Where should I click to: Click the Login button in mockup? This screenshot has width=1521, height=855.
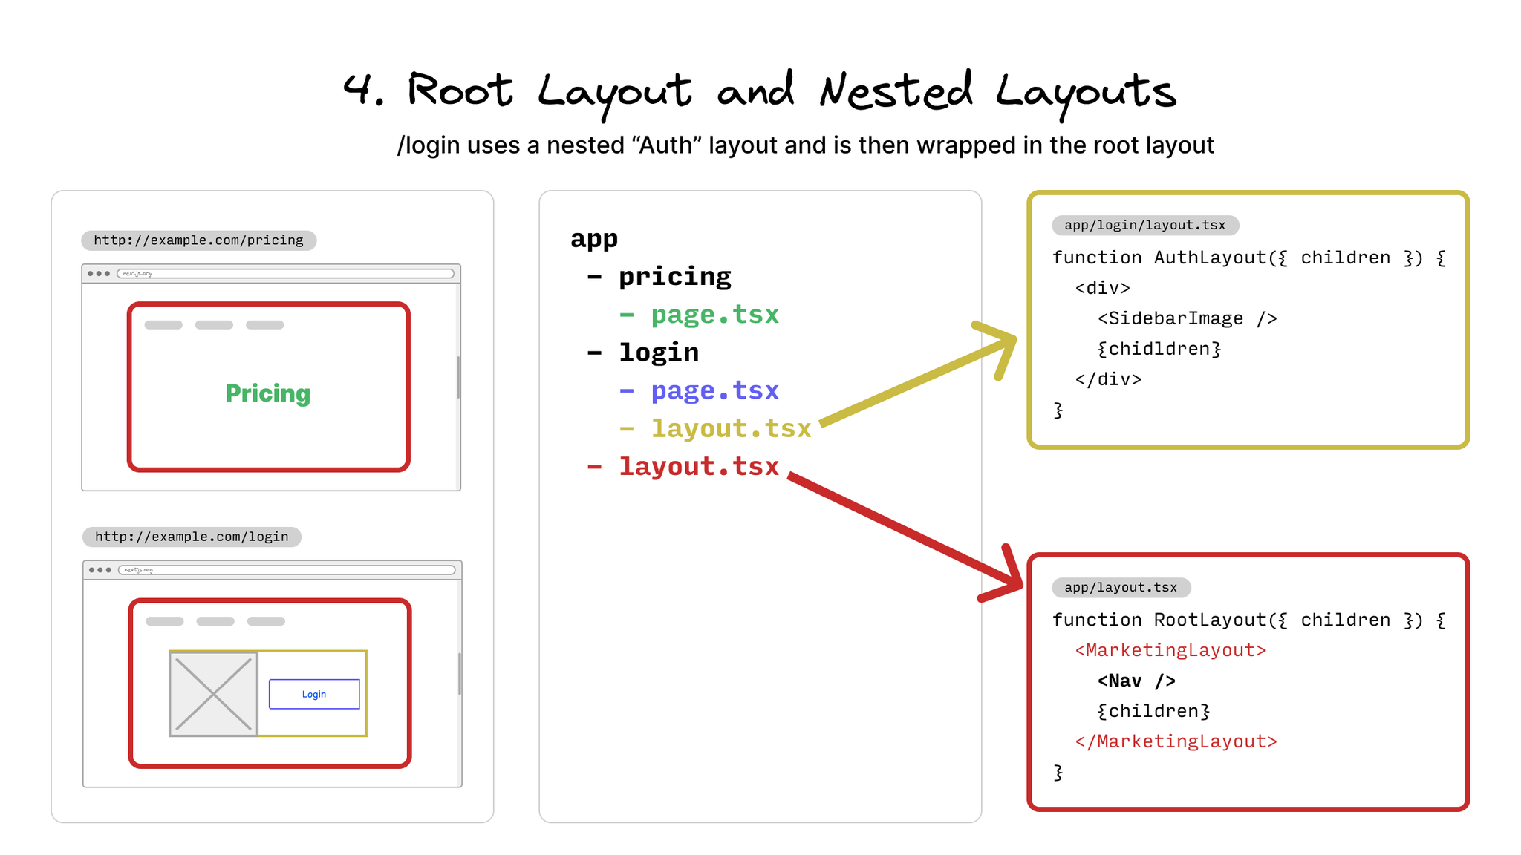(x=314, y=694)
